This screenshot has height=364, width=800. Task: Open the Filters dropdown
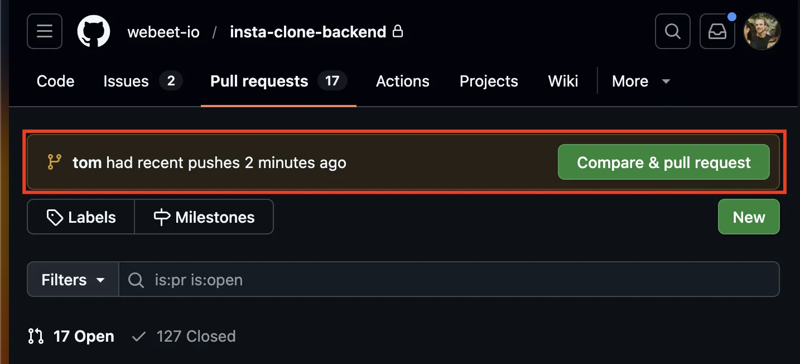tap(72, 279)
